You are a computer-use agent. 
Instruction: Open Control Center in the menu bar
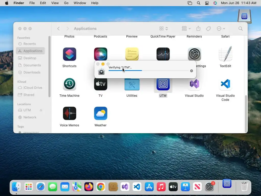coord(207,3)
